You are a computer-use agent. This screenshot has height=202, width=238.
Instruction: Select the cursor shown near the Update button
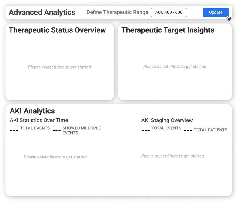click(x=229, y=18)
